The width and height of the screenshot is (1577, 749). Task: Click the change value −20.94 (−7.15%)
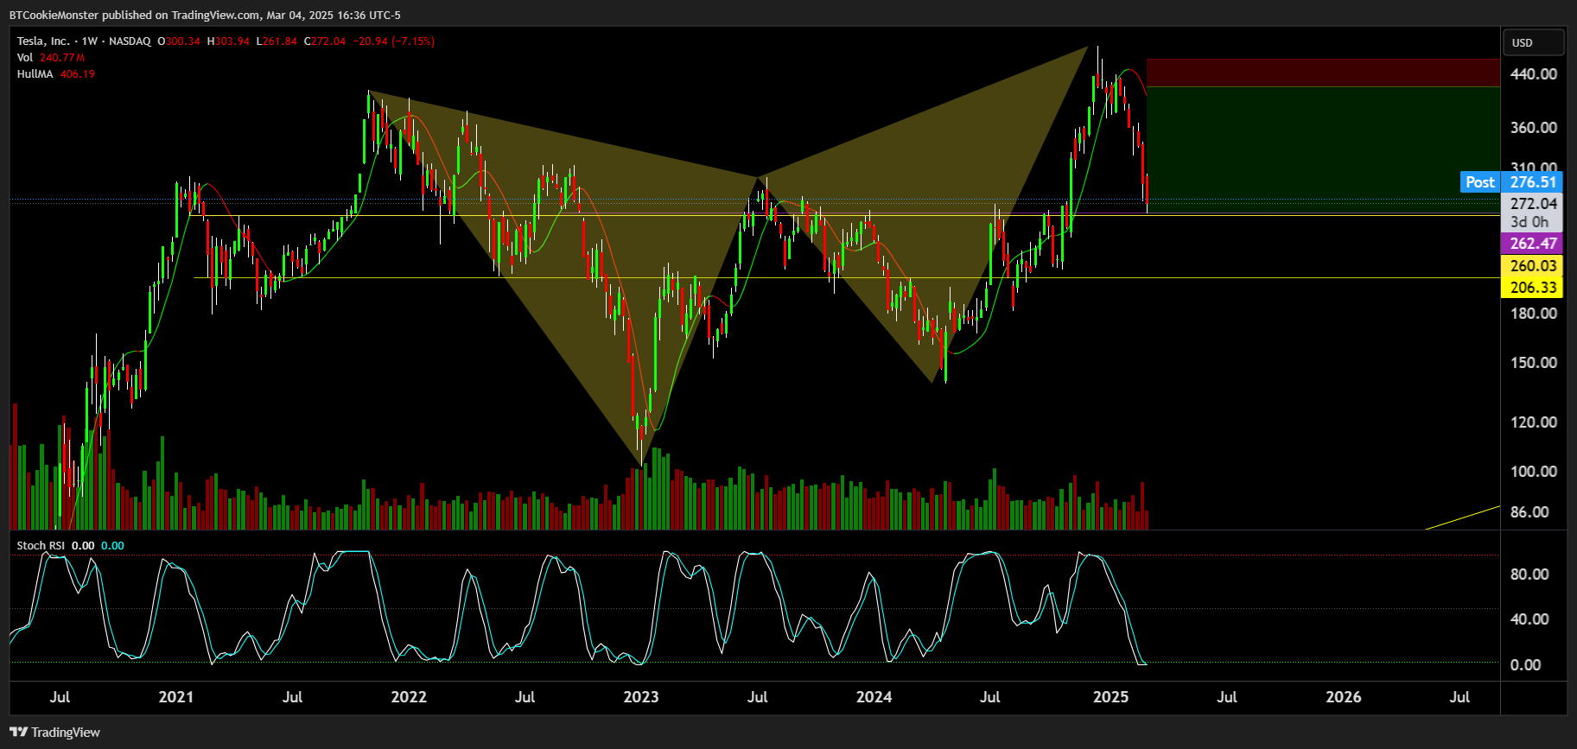[x=393, y=41]
